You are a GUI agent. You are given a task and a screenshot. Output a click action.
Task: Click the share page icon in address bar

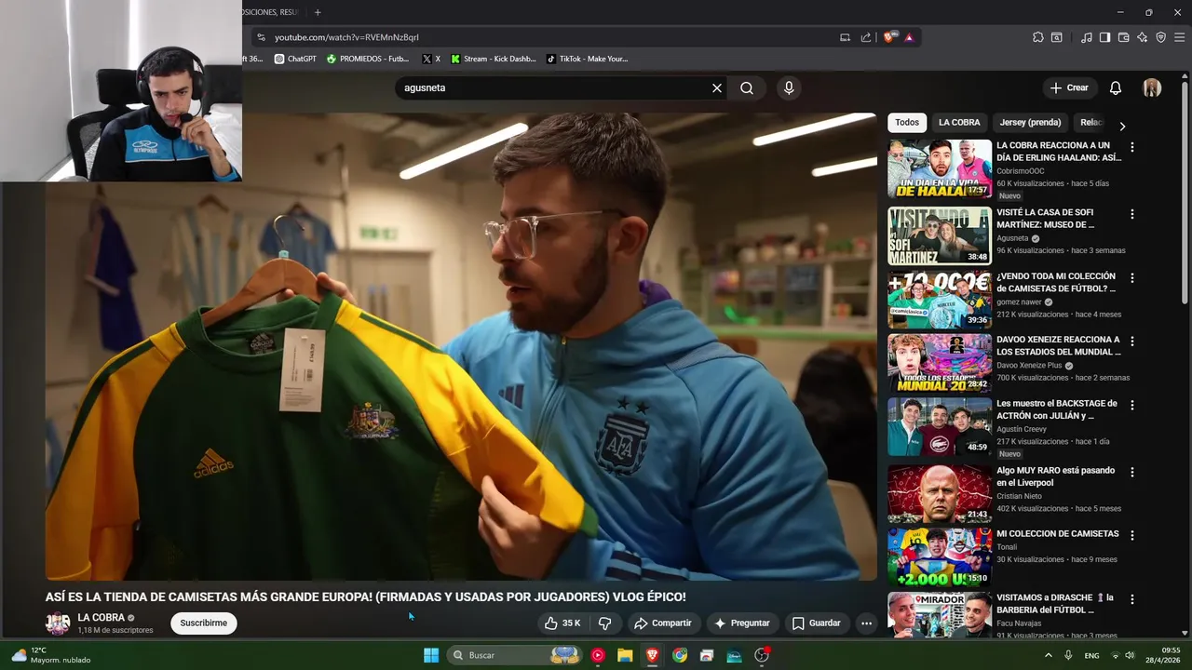[866, 37]
